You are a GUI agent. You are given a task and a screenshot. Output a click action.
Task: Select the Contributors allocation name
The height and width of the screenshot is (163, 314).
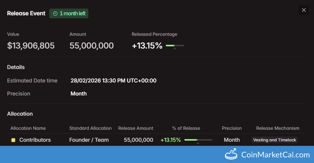point(35,140)
